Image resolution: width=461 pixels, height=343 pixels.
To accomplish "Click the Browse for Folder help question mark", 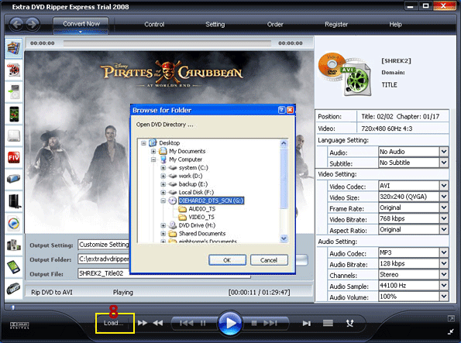I will [281, 110].
